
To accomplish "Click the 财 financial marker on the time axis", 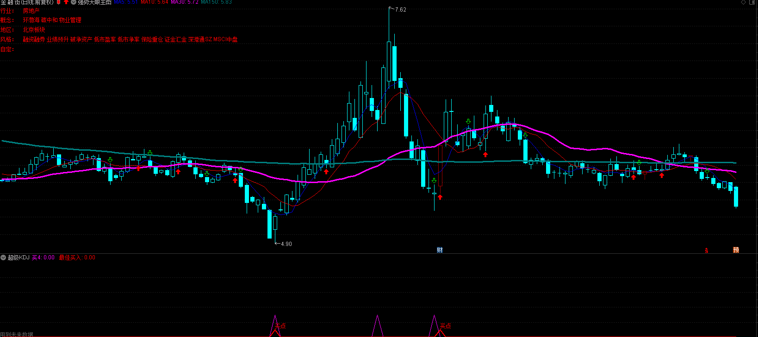I will (440, 250).
